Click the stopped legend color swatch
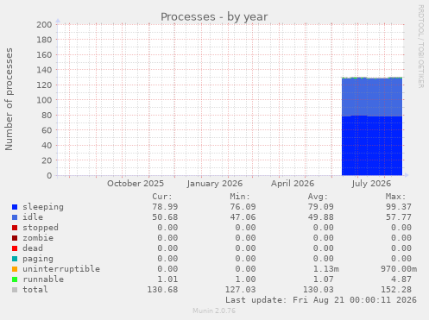This screenshot has height=320, width=429. tap(15, 228)
